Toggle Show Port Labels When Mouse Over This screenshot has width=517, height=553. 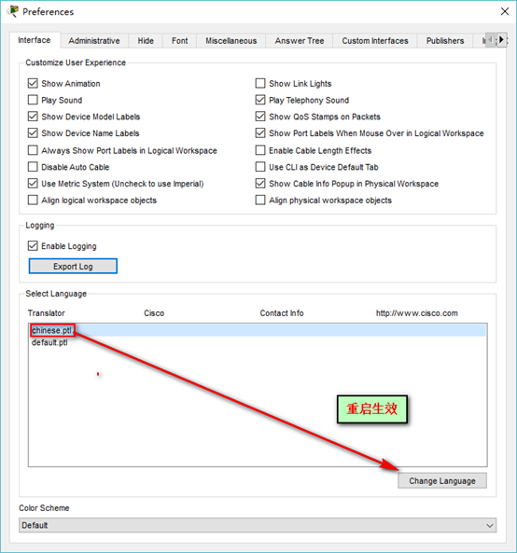point(260,133)
